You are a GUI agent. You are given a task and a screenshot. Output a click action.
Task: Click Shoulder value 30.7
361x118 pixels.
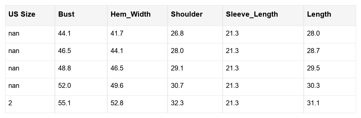pos(177,86)
